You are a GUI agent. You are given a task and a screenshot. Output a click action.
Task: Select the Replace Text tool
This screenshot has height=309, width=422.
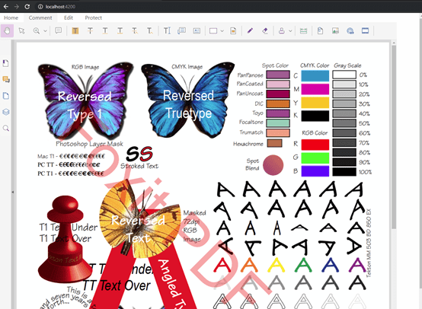pos(135,31)
